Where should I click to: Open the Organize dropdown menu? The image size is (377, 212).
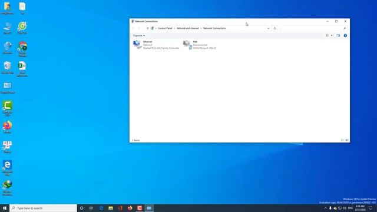[x=139, y=35]
